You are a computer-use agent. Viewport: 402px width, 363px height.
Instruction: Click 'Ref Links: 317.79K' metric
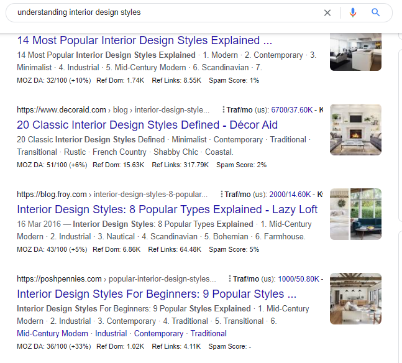point(180,165)
